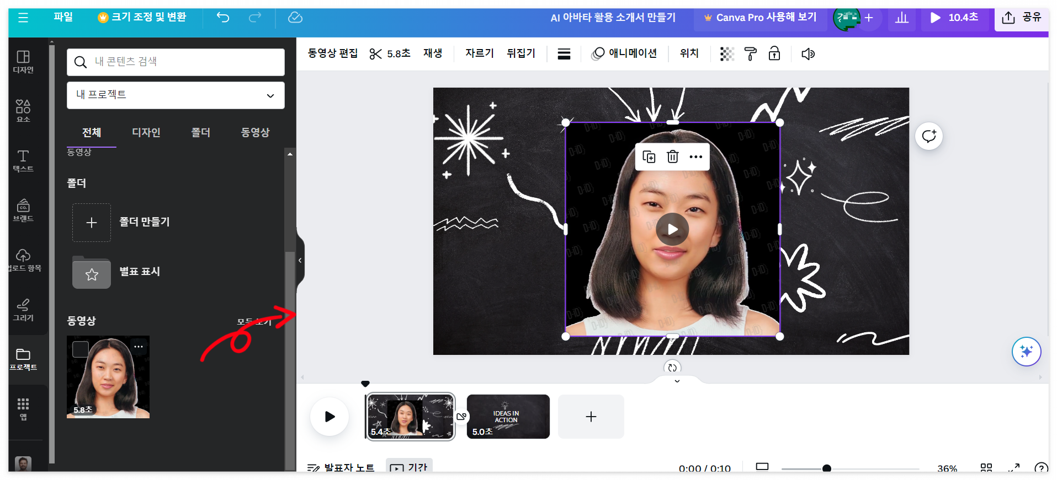1057x480 pixels.
Task: Open video thumbnail more options
Action: click(x=139, y=347)
